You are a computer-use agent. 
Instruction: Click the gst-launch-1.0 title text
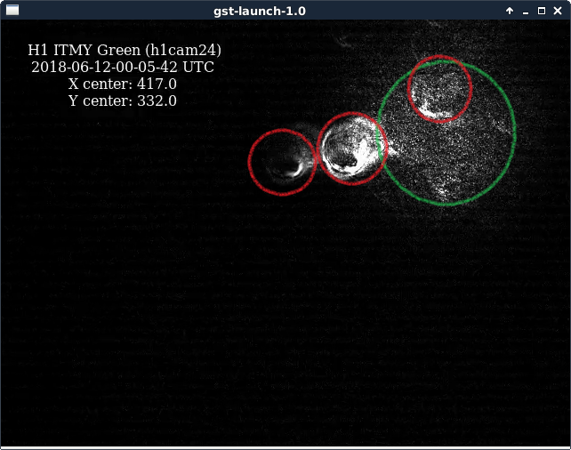[260, 12]
